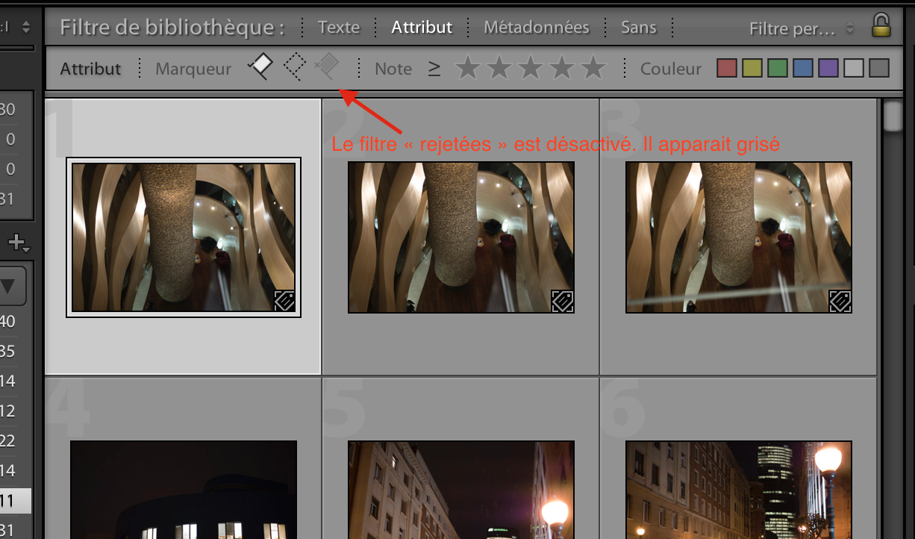Select the Métadonnées filter tab
Screen dimensions: 915x539
pos(536,28)
